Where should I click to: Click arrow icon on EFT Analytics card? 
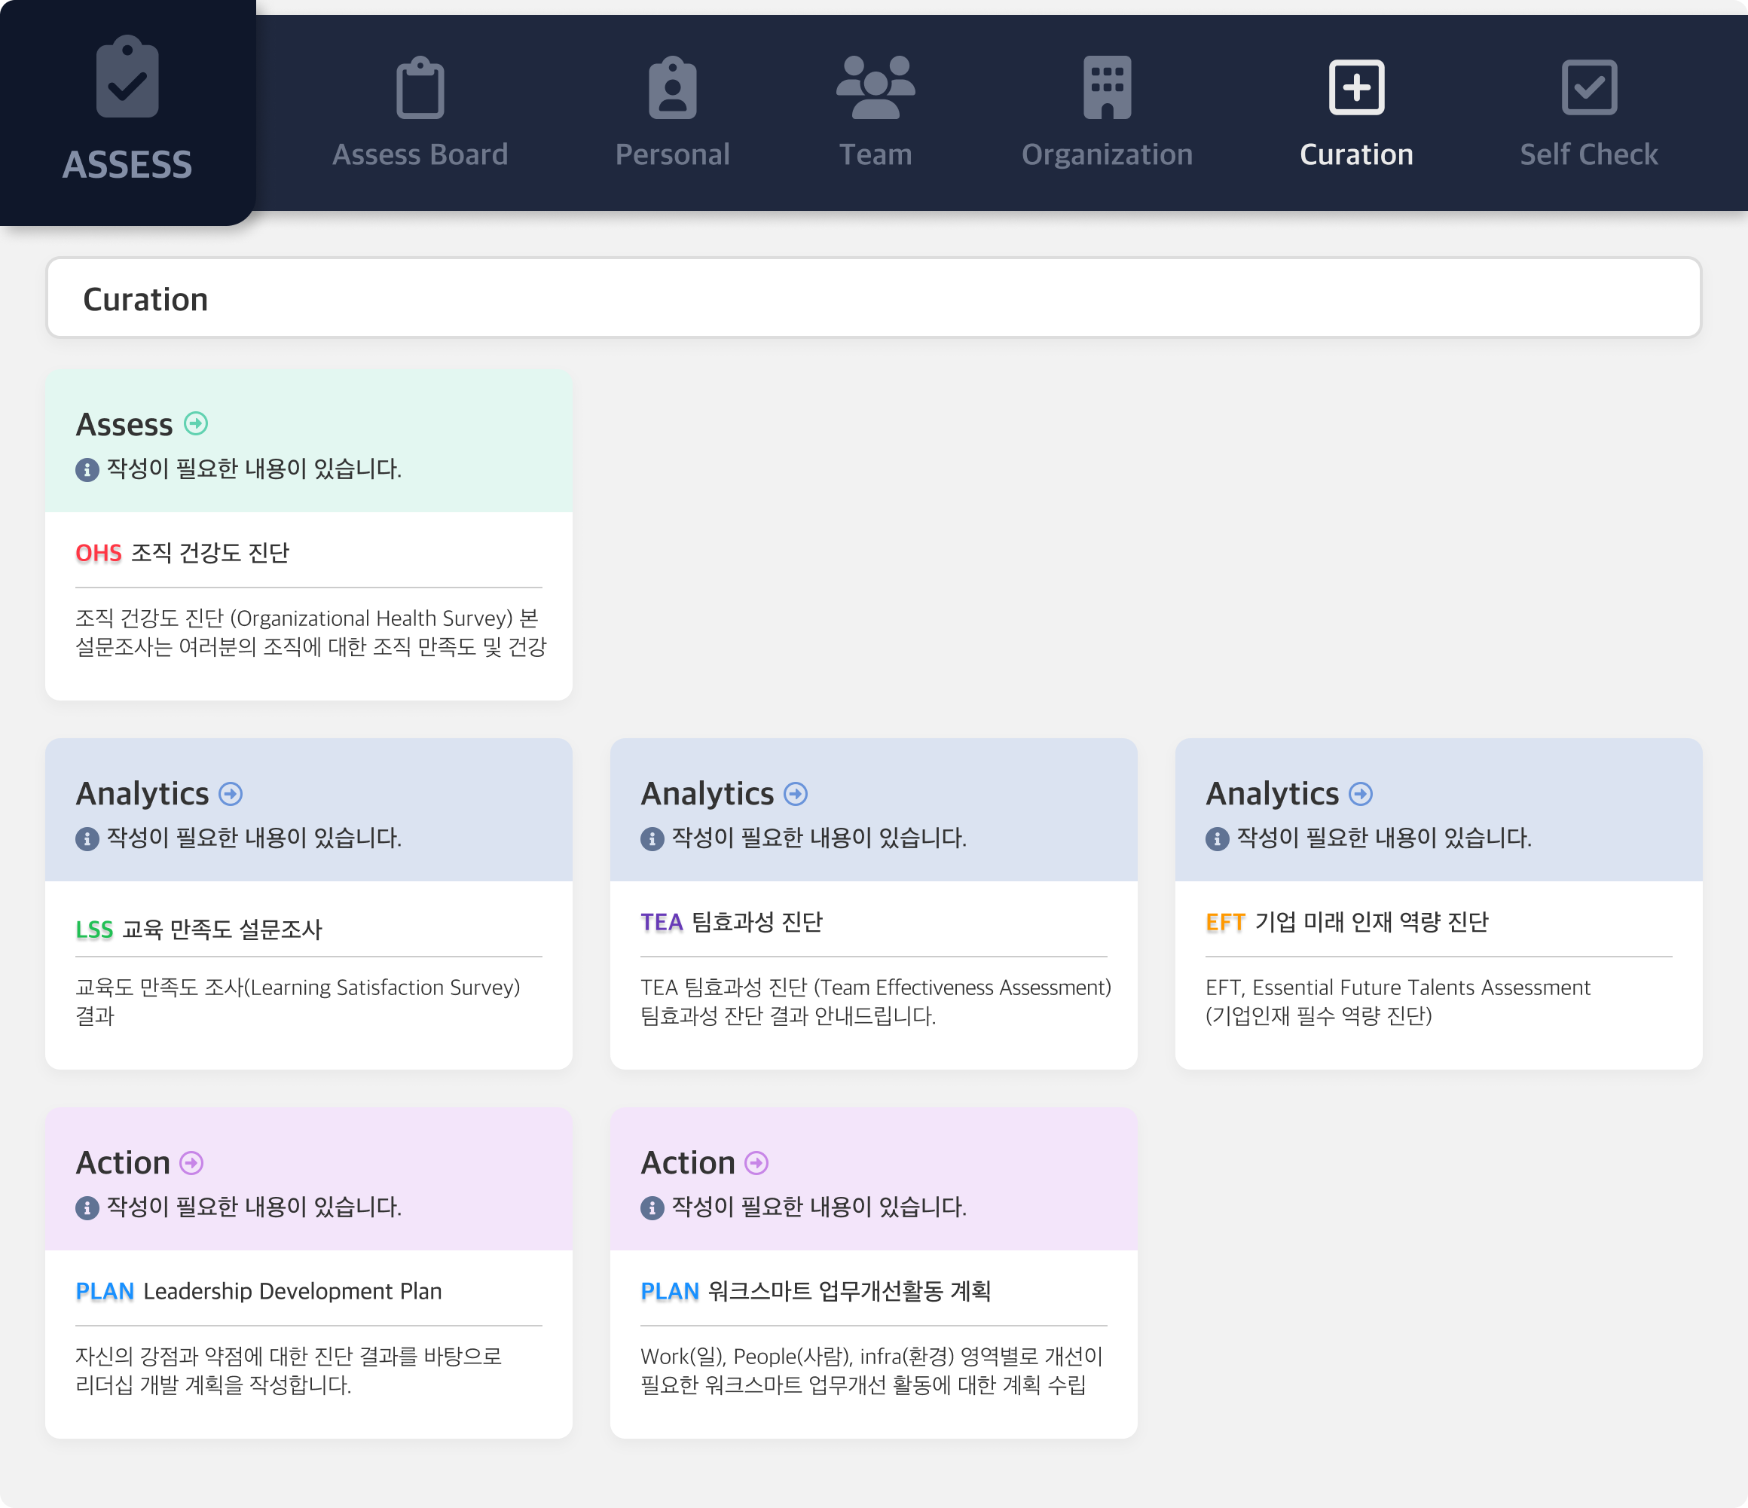point(1360,794)
